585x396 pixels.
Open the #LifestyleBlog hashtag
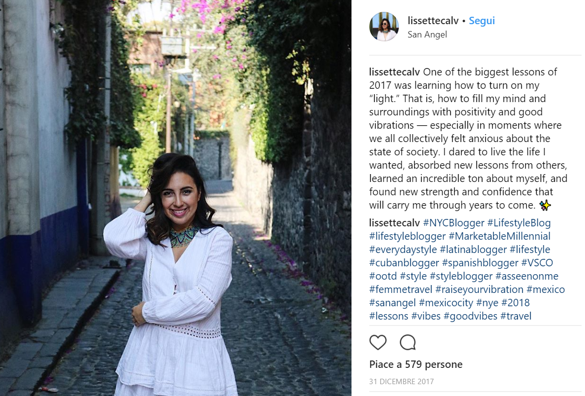tap(518, 223)
